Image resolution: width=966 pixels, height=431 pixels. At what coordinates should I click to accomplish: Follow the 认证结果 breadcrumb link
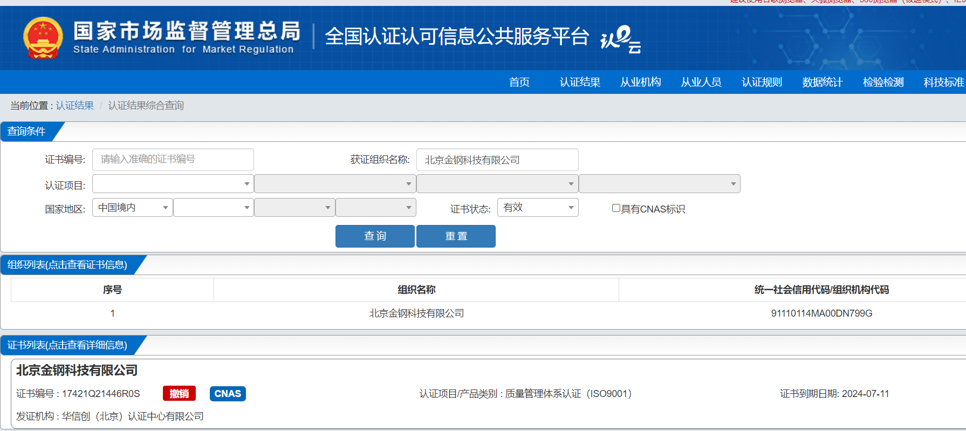75,106
